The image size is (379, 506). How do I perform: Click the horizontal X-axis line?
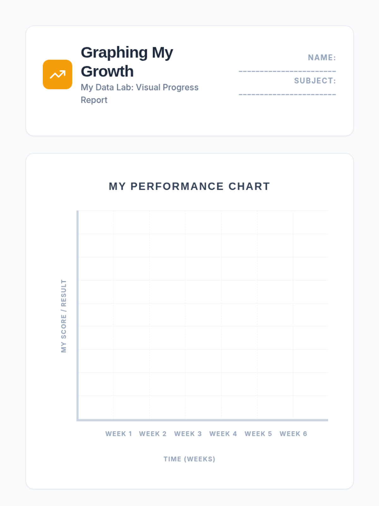point(202,420)
